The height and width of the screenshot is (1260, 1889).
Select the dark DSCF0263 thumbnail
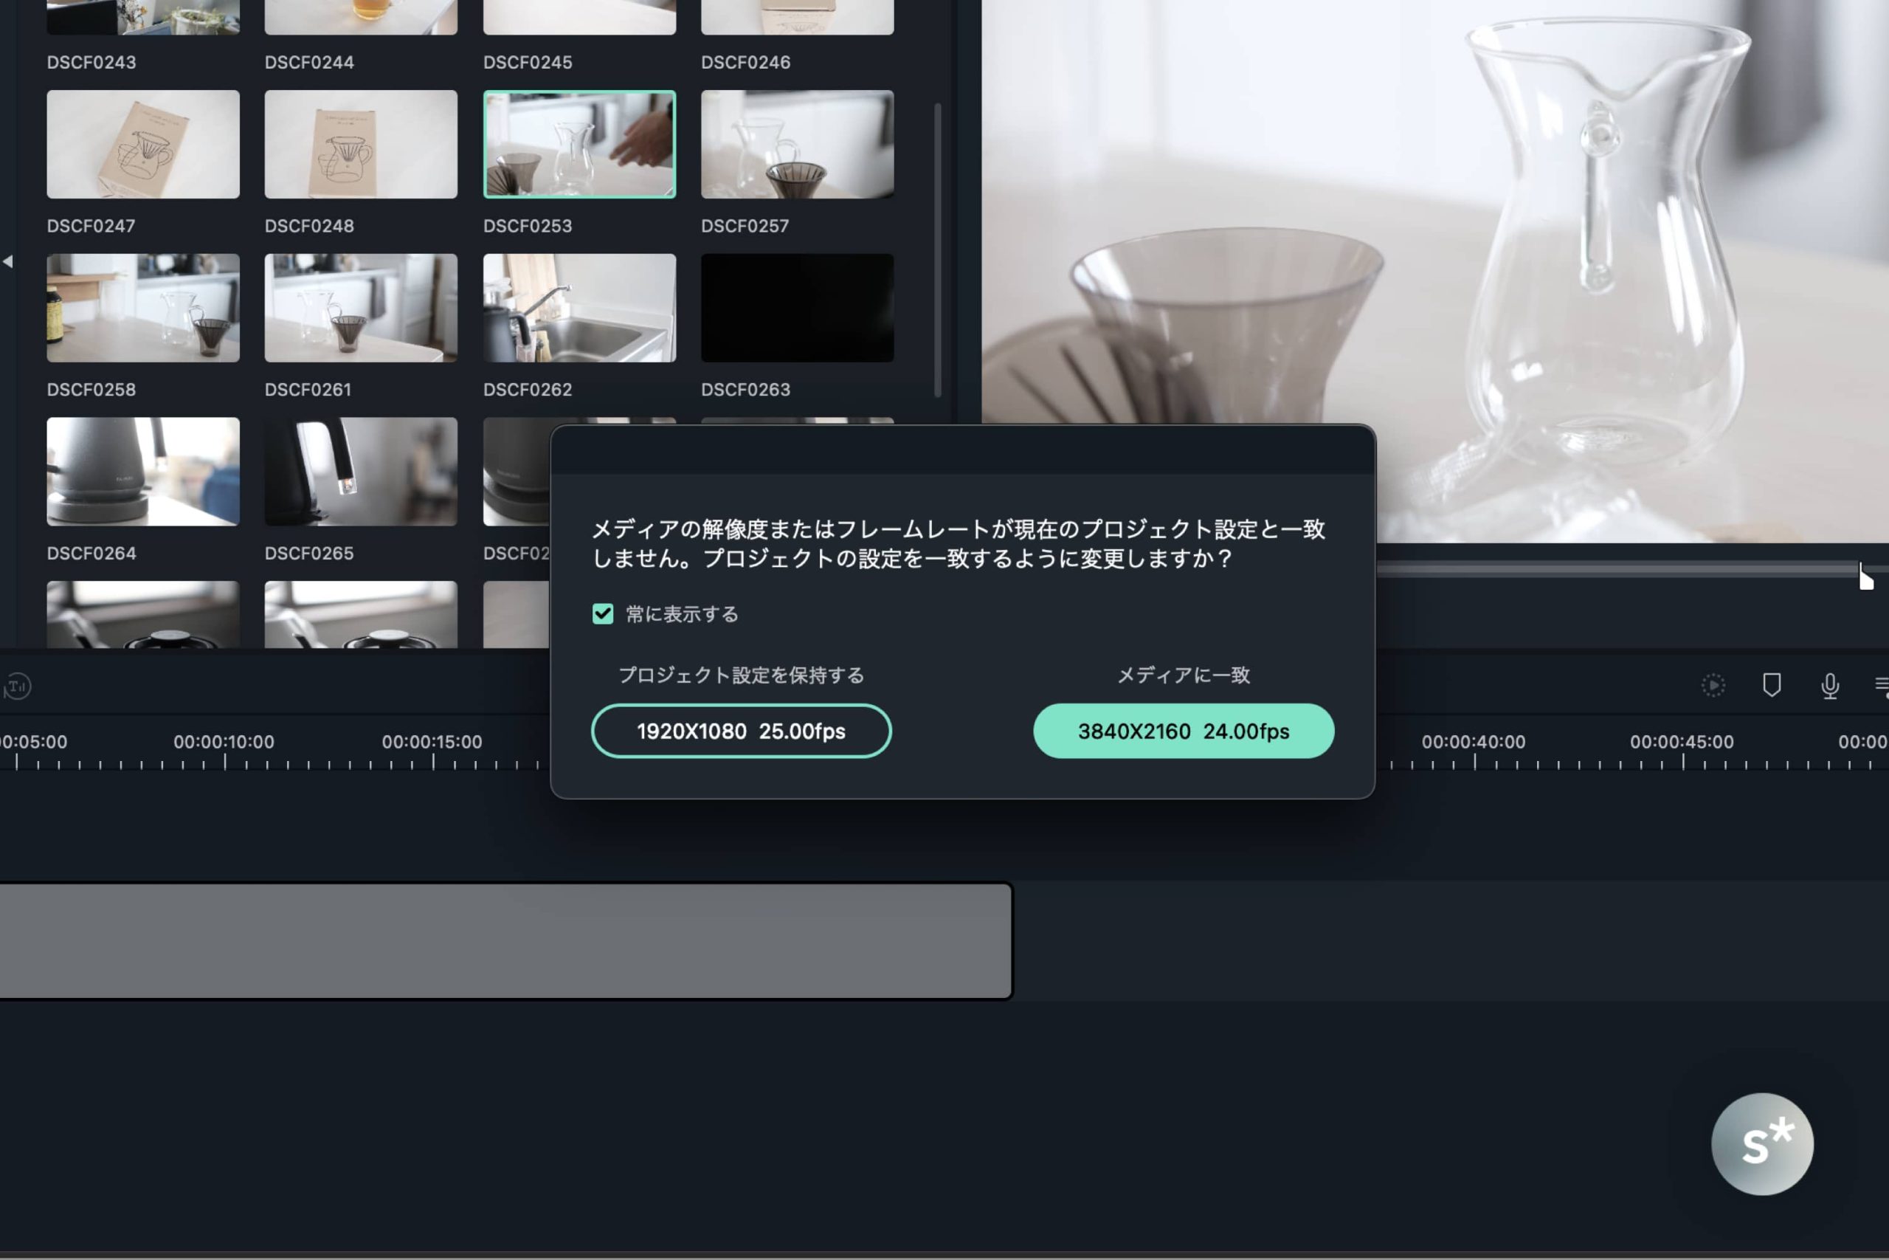(797, 308)
